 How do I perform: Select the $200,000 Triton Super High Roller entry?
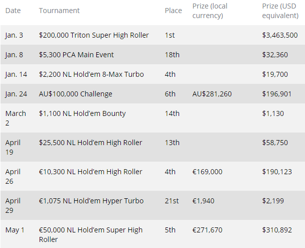click(94, 35)
